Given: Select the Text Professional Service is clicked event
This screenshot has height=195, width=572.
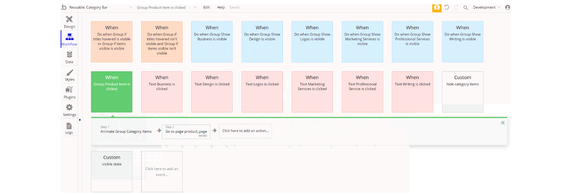Looking at the screenshot, I should tap(362, 92).
